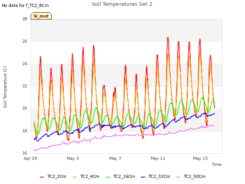Toggle the TC2_32Cm legend entry
The image size is (245, 184).
[x=155, y=177]
